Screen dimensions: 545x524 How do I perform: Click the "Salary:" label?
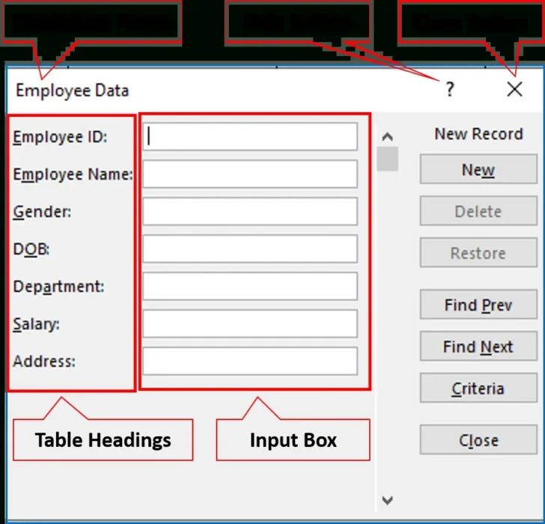point(36,325)
